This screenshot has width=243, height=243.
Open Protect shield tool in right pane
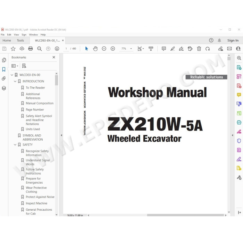tap(239, 141)
